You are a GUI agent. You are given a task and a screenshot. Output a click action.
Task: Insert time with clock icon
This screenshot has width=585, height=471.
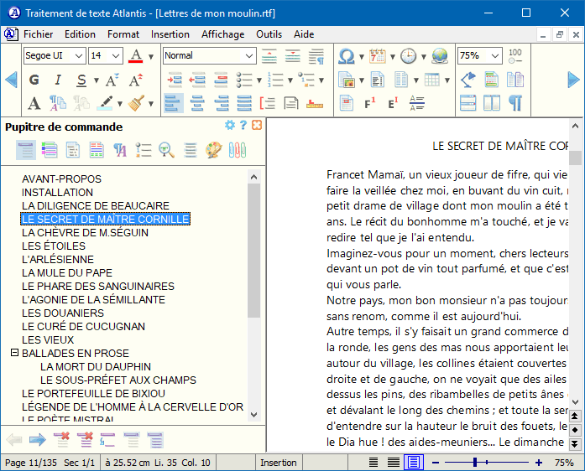pos(409,56)
